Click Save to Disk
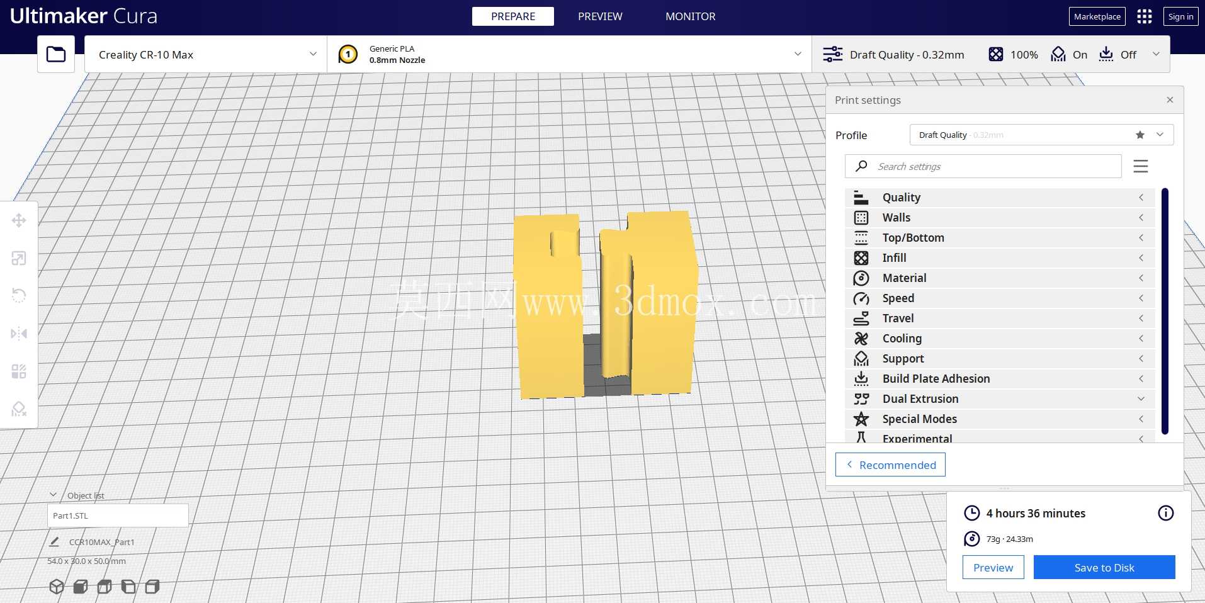Viewport: 1205px width, 603px height. (1104, 567)
